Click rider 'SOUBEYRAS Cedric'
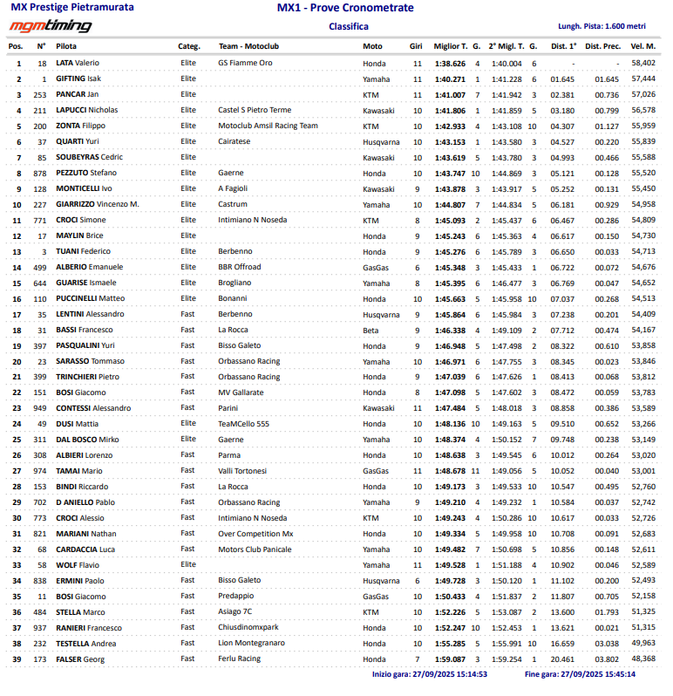673x696 pixels. point(89,157)
